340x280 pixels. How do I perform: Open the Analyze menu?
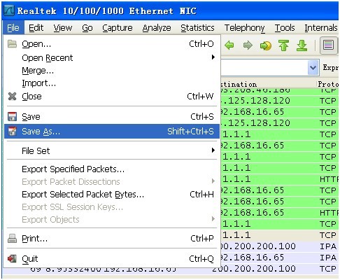[157, 28]
